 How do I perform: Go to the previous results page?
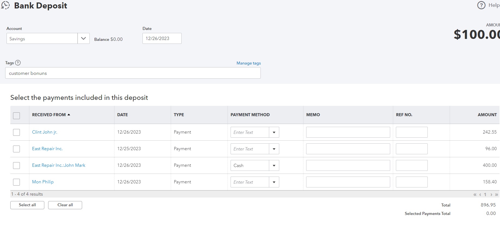(x=480, y=195)
